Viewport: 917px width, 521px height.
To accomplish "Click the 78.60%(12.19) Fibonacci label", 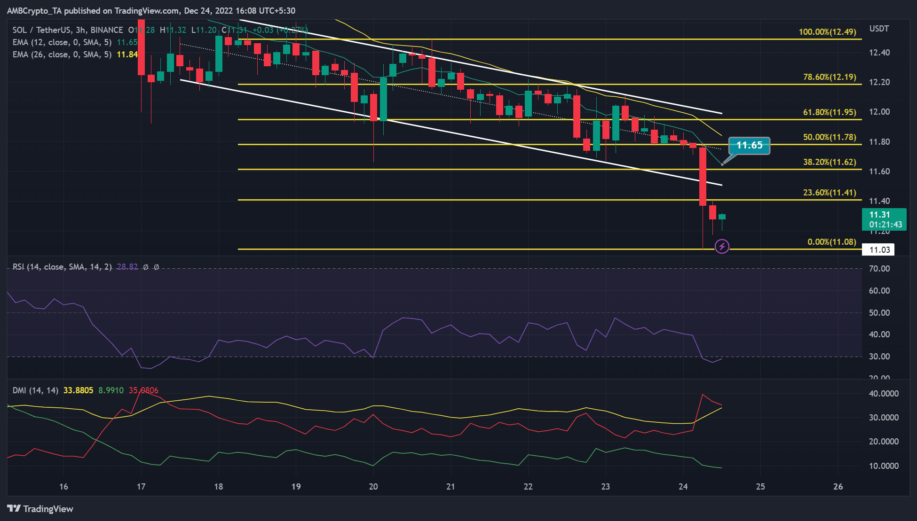I will (830, 77).
